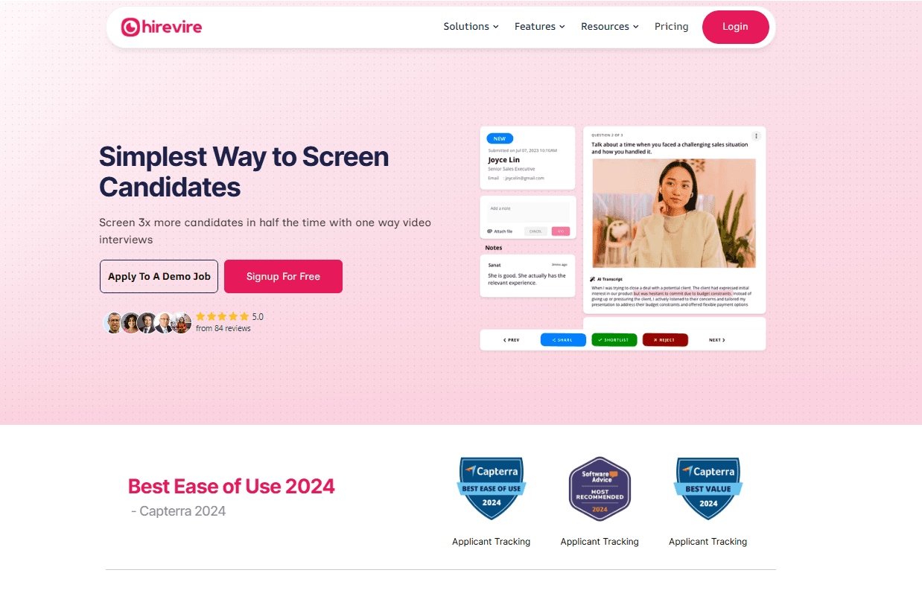Viewport: 922px width, 602px height.
Task: Click the Attach file paperclip icon
Action: click(x=490, y=231)
